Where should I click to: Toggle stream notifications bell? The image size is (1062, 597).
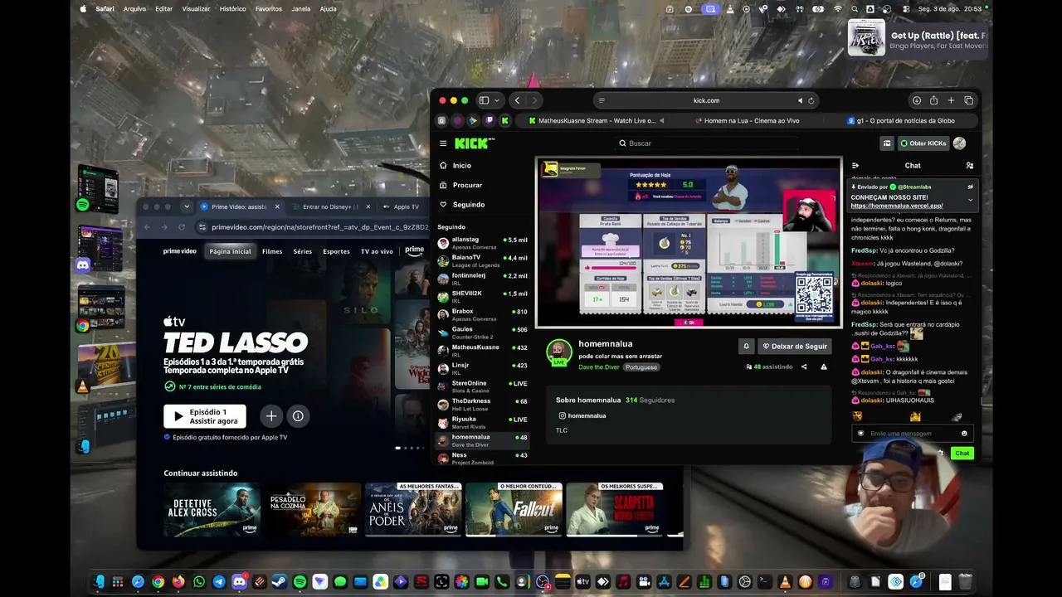(746, 347)
